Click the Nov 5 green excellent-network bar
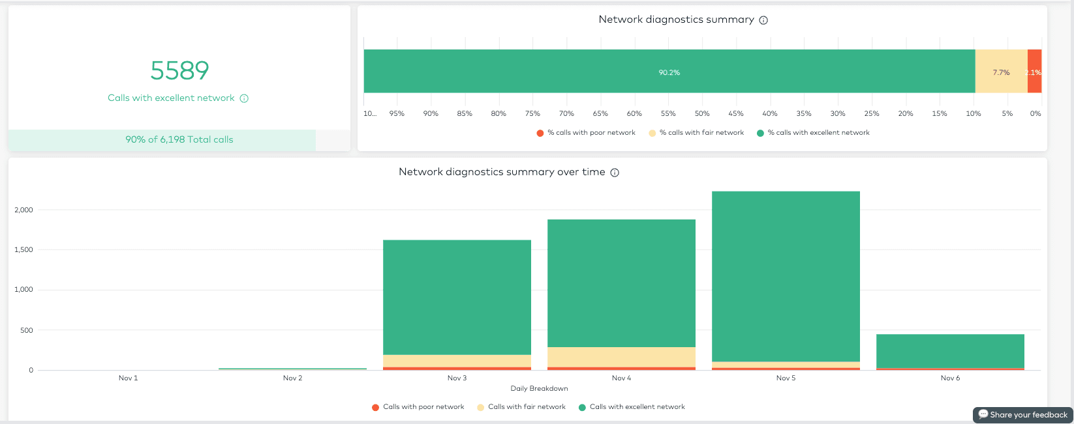This screenshot has height=424, width=1074. click(x=786, y=276)
